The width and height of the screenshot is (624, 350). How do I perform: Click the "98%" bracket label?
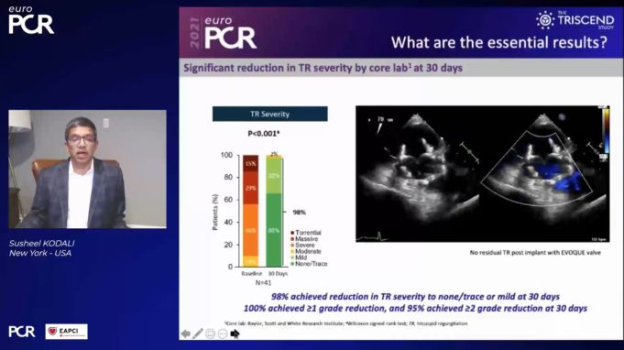point(300,213)
